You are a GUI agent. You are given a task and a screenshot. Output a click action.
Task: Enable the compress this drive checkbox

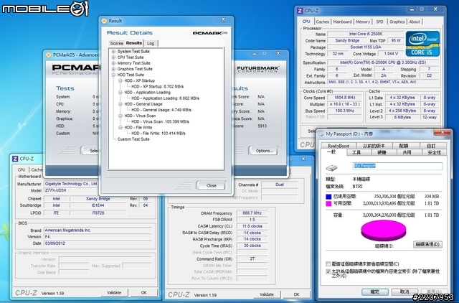coord(328,264)
